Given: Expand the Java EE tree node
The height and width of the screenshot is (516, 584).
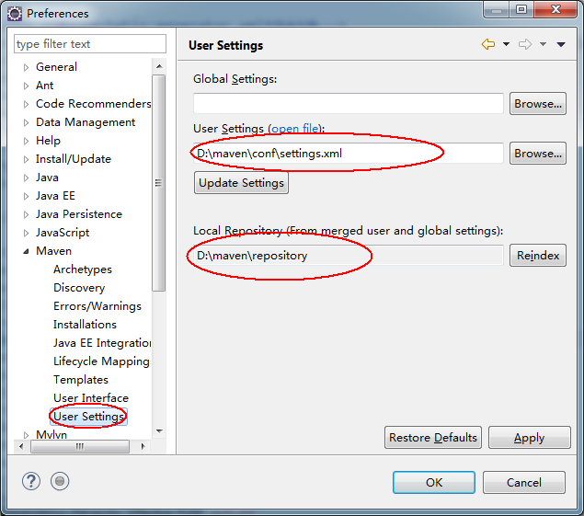Looking at the screenshot, I should click(x=26, y=196).
